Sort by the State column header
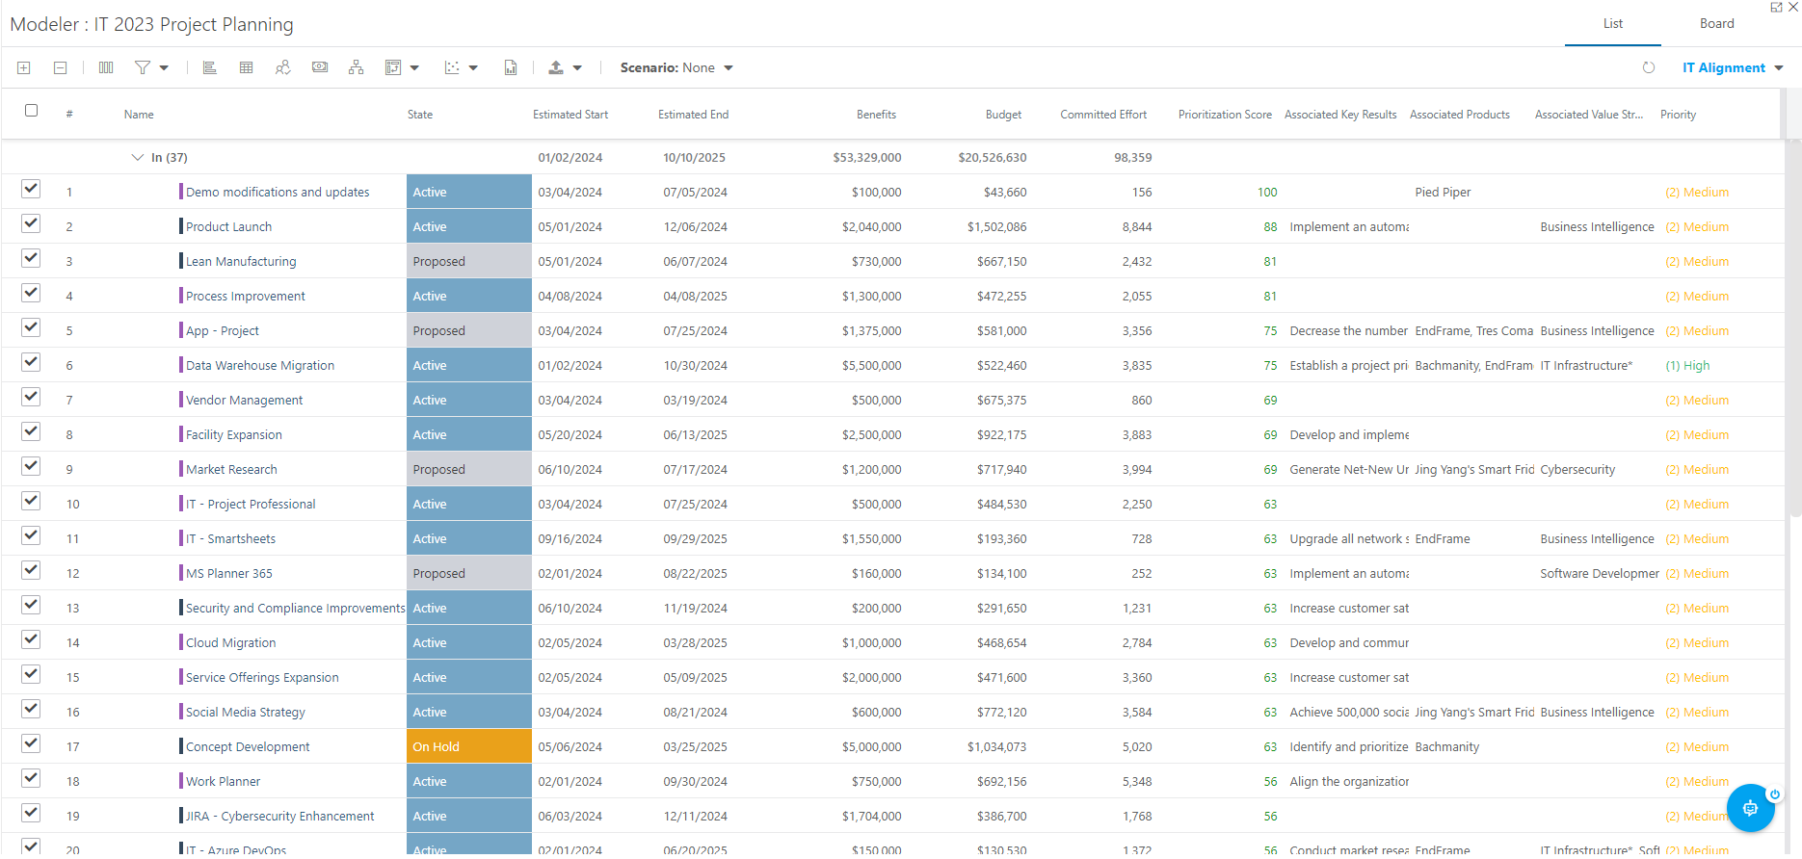The width and height of the screenshot is (1802, 859). click(x=420, y=115)
